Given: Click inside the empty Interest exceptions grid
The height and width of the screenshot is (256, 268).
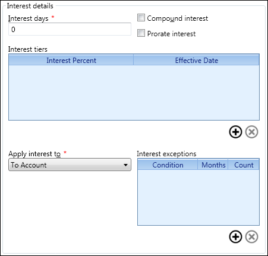Looking at the screenshot, I should click(x=198, y=197).
